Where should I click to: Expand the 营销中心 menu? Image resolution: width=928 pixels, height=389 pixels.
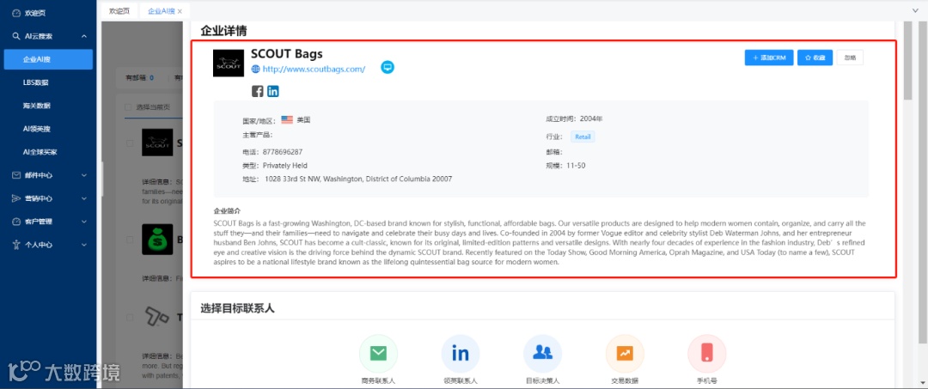coord(48,198)
